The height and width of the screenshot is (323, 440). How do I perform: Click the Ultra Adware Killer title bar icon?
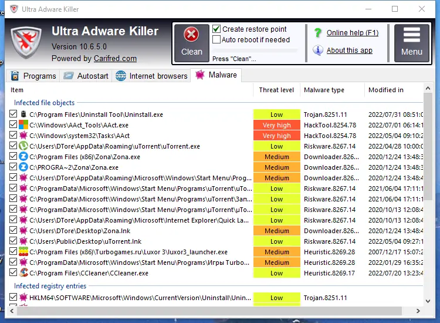pos(14,9)
